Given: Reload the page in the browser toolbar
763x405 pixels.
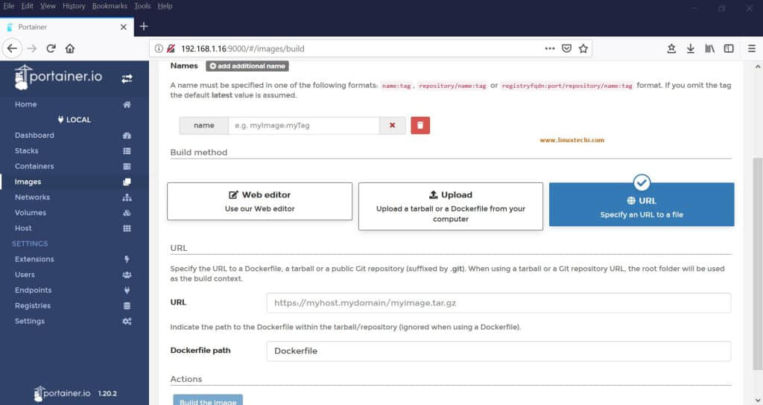Looking at the screenshot, I should (51, 48).
